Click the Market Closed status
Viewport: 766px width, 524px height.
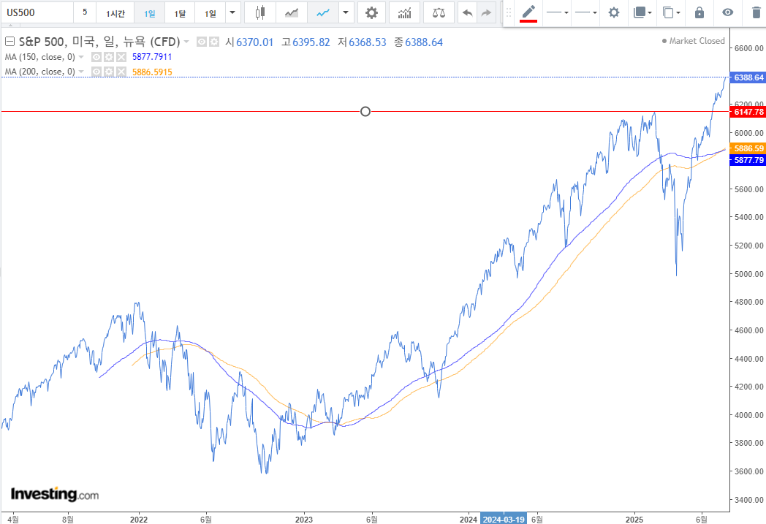(693, 41)
